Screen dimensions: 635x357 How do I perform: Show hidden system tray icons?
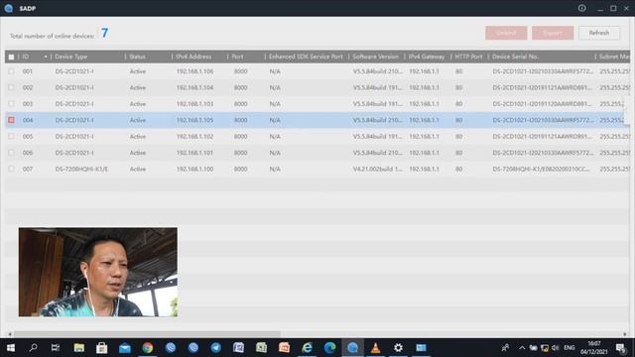pyautogui.click(x=522, y=348)
